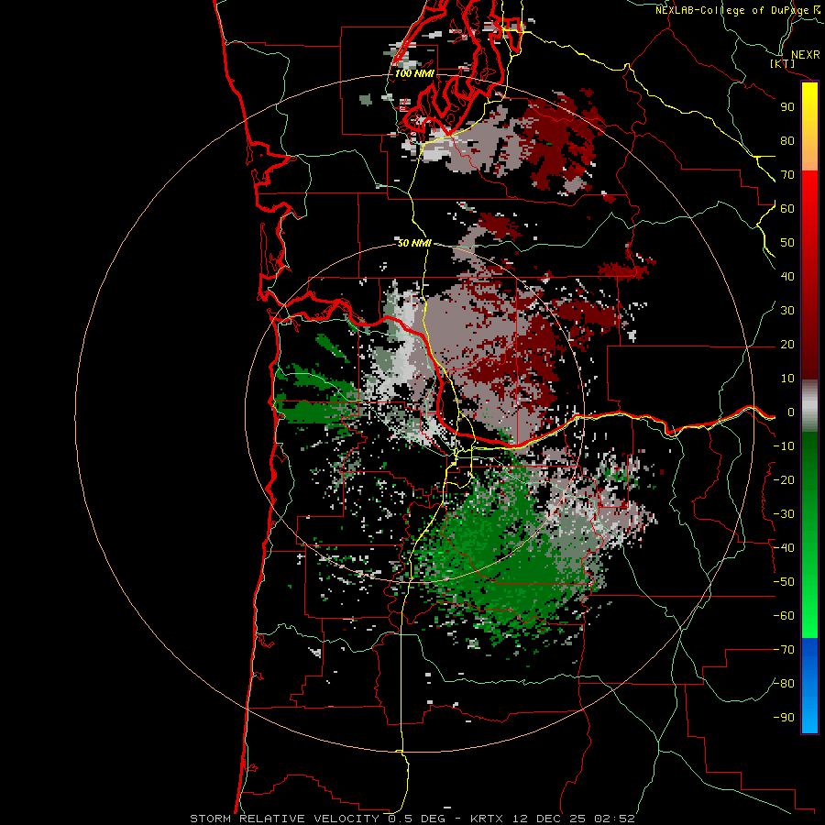Click the -90 value on velocity scale
This screenshot has width=825, height=825.
point(784,718)
